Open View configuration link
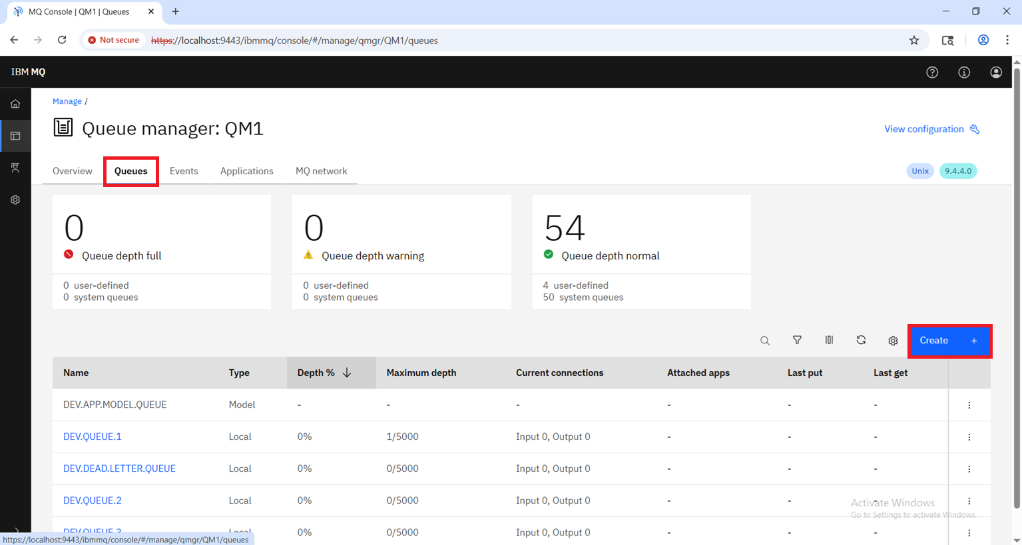 pyautogui.click(x=931, y=129)
